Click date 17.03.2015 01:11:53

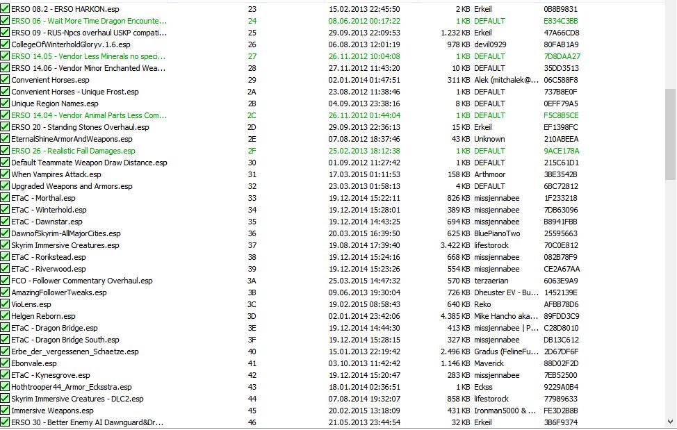[x=364, y=174]
